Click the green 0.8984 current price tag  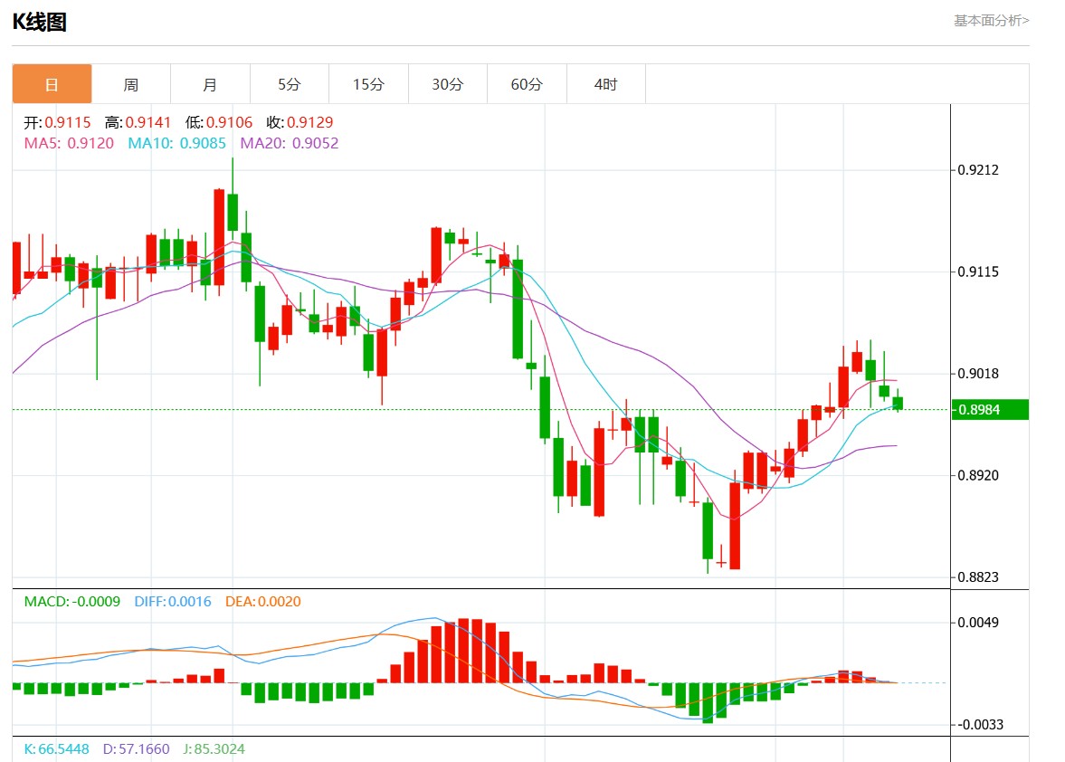[990, 410]
